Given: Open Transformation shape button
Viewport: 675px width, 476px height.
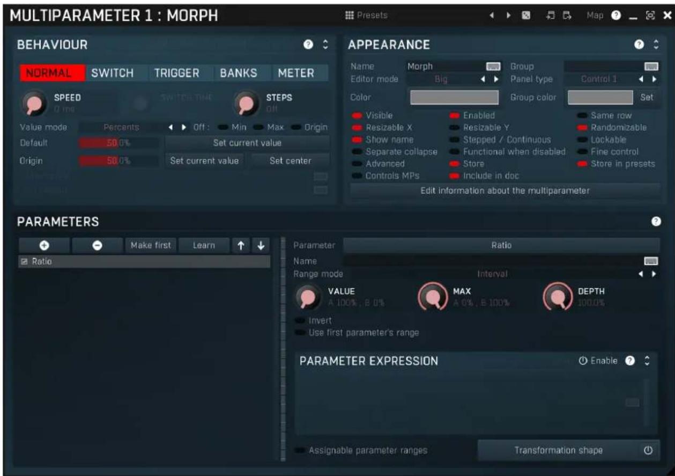Looking at the screenshot, I should click(x=558, y=450).
